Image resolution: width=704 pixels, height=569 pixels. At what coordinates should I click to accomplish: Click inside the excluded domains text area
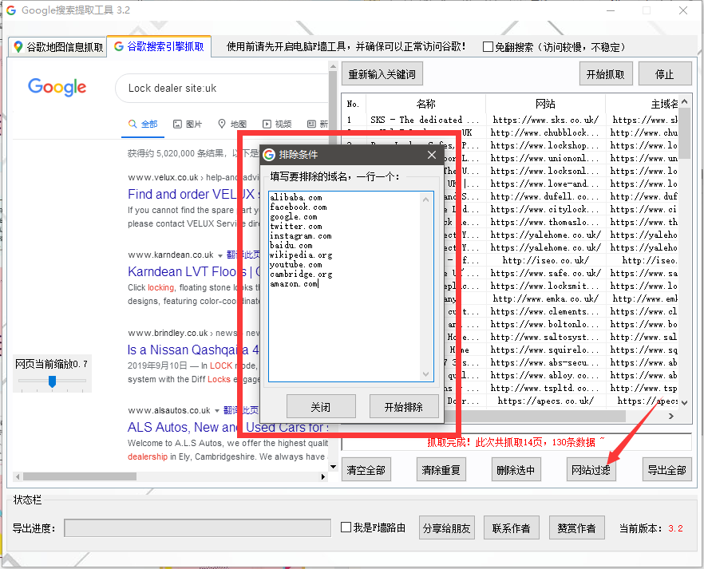pos(351,286)
